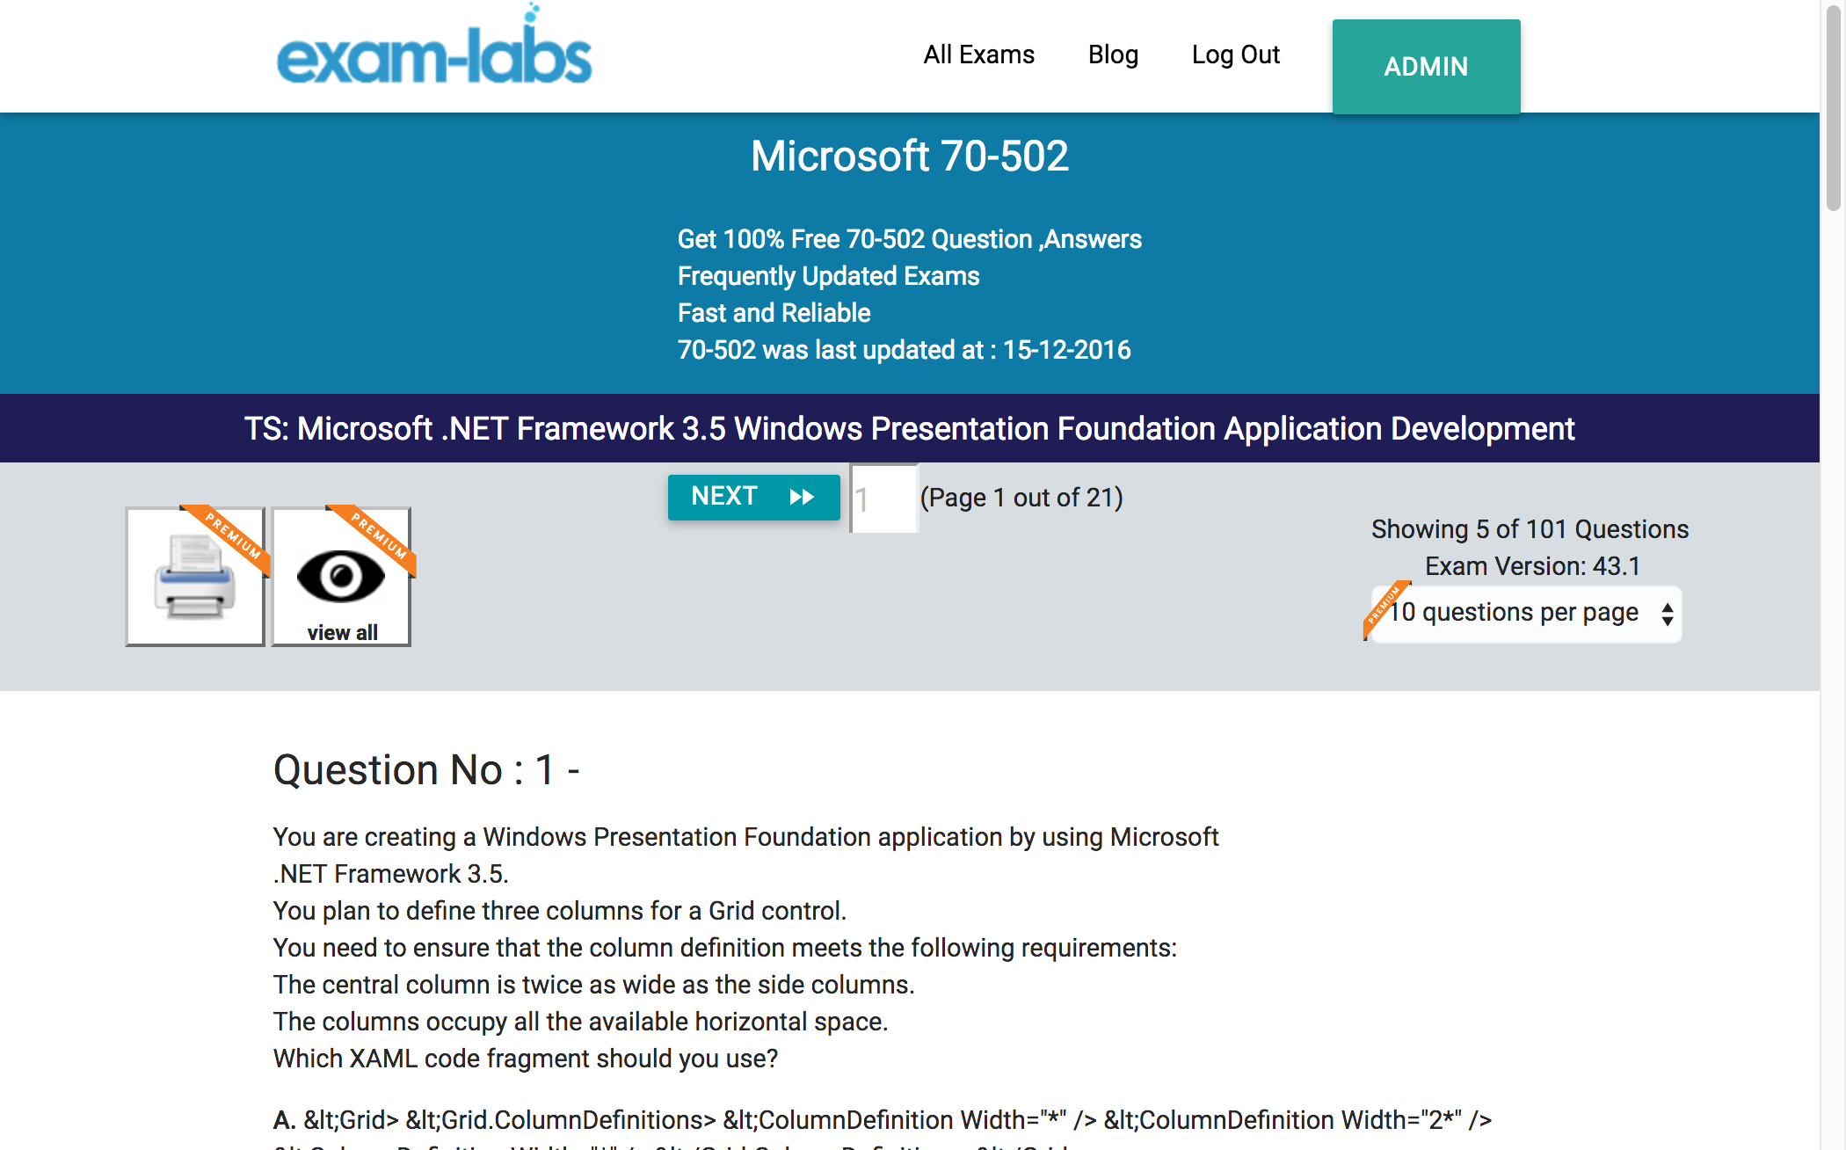Screen dimensions: 1846x1150
Task: Click the view all eye icon
Action: 342,577
